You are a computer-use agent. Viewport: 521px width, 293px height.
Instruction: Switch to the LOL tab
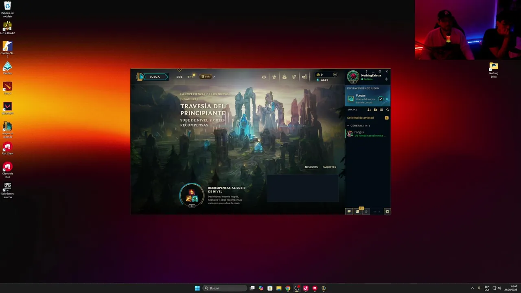point(180,77)
